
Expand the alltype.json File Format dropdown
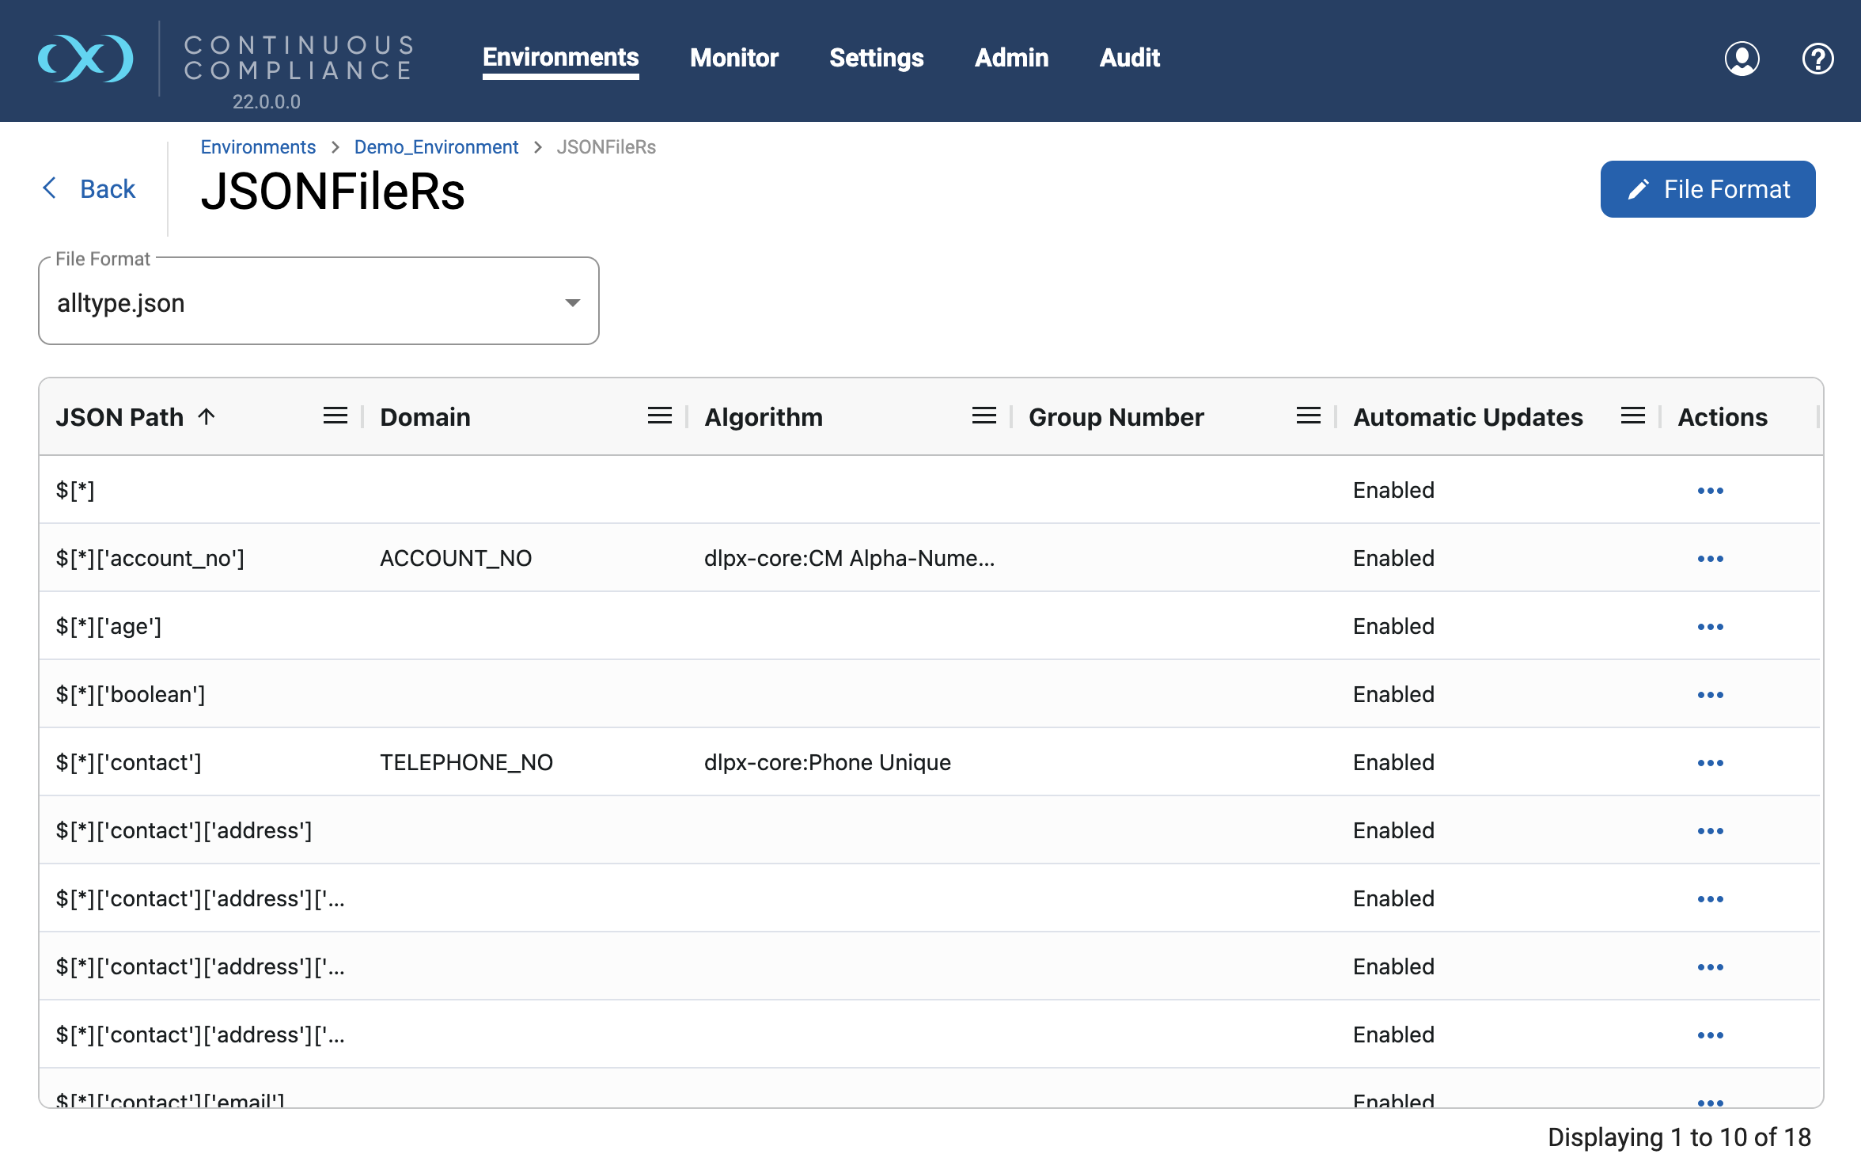coord(319,302)
